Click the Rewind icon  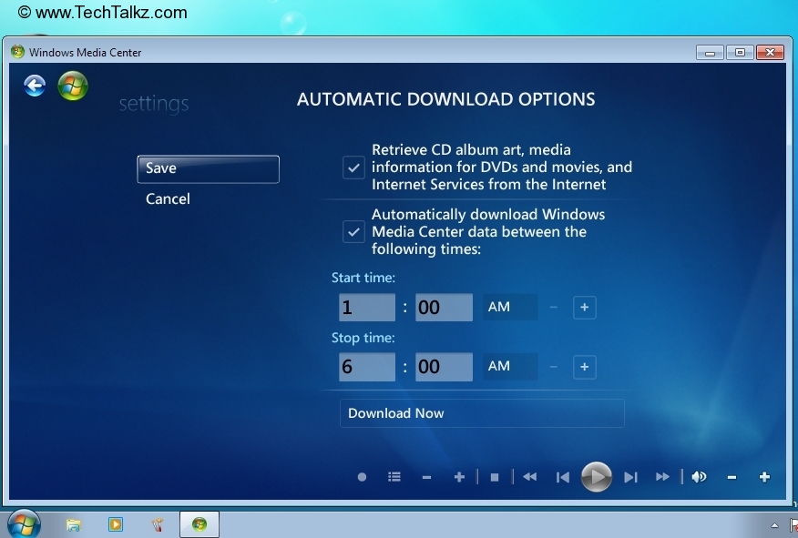(x=529, y=476)
